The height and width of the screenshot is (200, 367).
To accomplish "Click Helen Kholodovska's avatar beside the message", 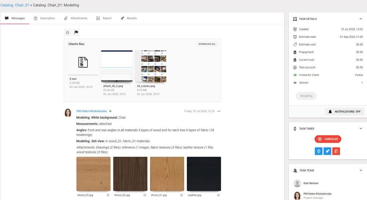I will click(68, 113).
